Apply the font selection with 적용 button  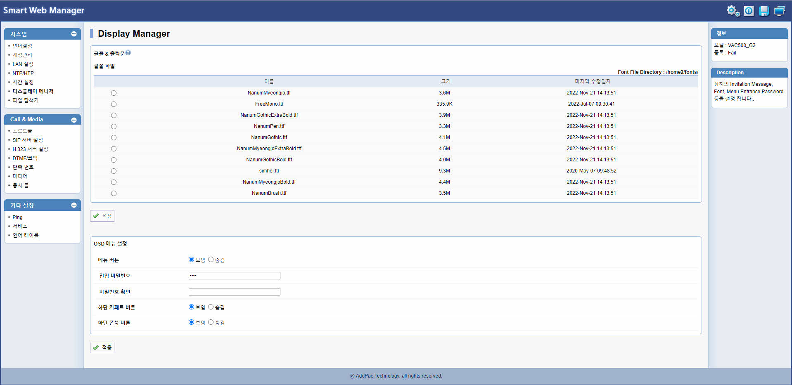pyautogui.click(x=102, y=216)
